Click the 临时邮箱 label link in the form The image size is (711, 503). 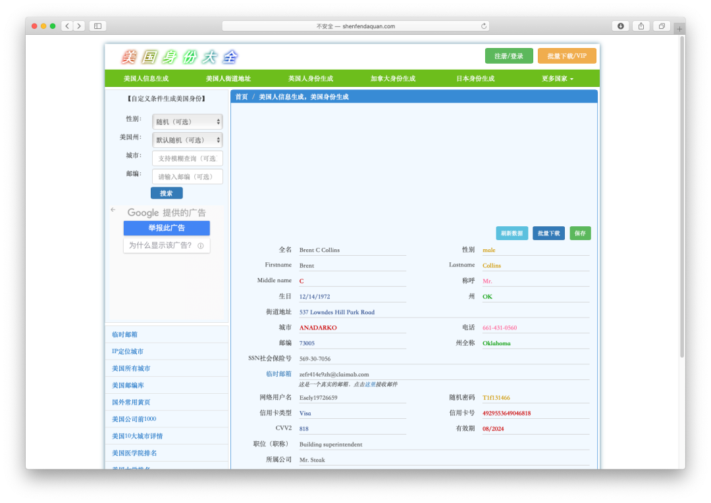click(279, 374)
